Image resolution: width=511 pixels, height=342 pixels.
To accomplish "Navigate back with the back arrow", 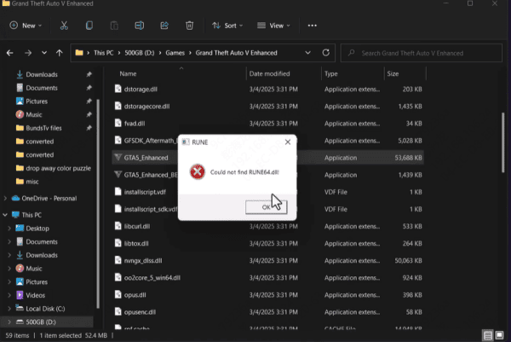I will pos(9,55).
